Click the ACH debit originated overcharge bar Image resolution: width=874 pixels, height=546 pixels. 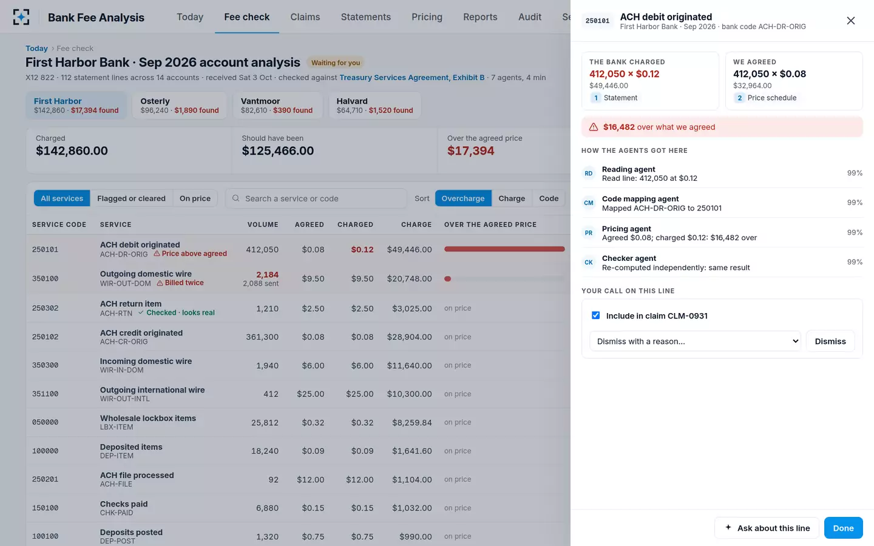point(504,249)
